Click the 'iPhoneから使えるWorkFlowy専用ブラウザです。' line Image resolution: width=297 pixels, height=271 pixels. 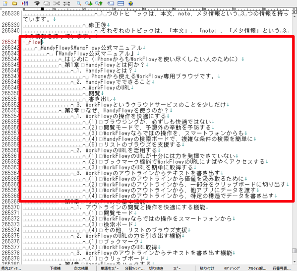click(x=152, y=76)
